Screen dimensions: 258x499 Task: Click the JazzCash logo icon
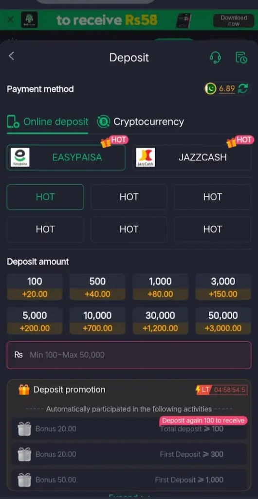click(146, 157)
